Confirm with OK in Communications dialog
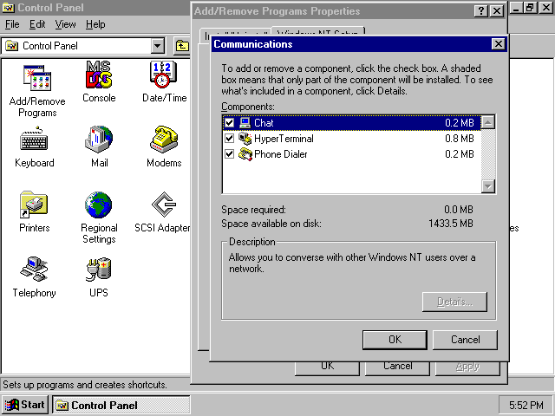This screenshot has height=416, width=555. (x=395, y=340)
